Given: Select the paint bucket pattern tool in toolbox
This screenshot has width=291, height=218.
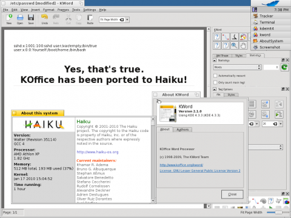Looking at the screenshot, I should click(243, 37).
